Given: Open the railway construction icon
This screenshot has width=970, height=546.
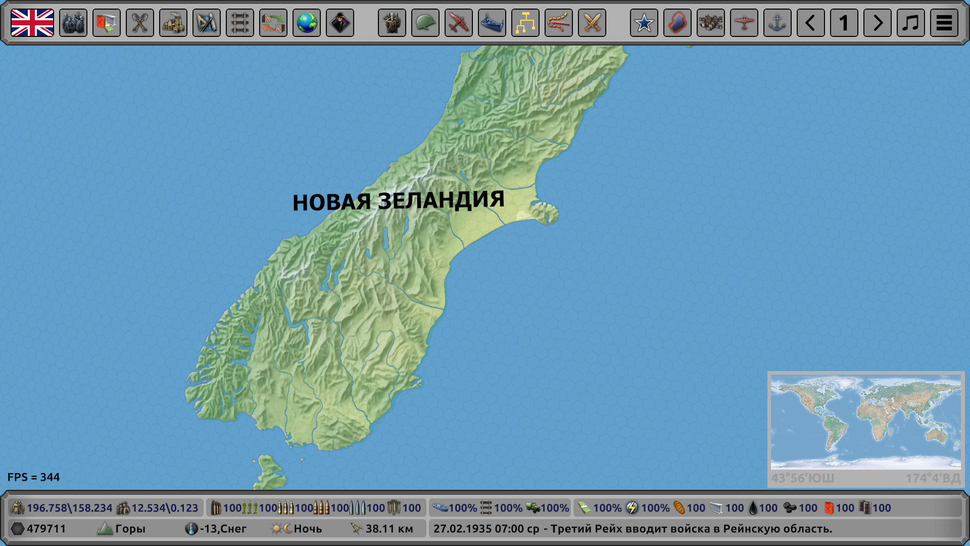Looking at the screenshot, I should [x=240, y=23].
